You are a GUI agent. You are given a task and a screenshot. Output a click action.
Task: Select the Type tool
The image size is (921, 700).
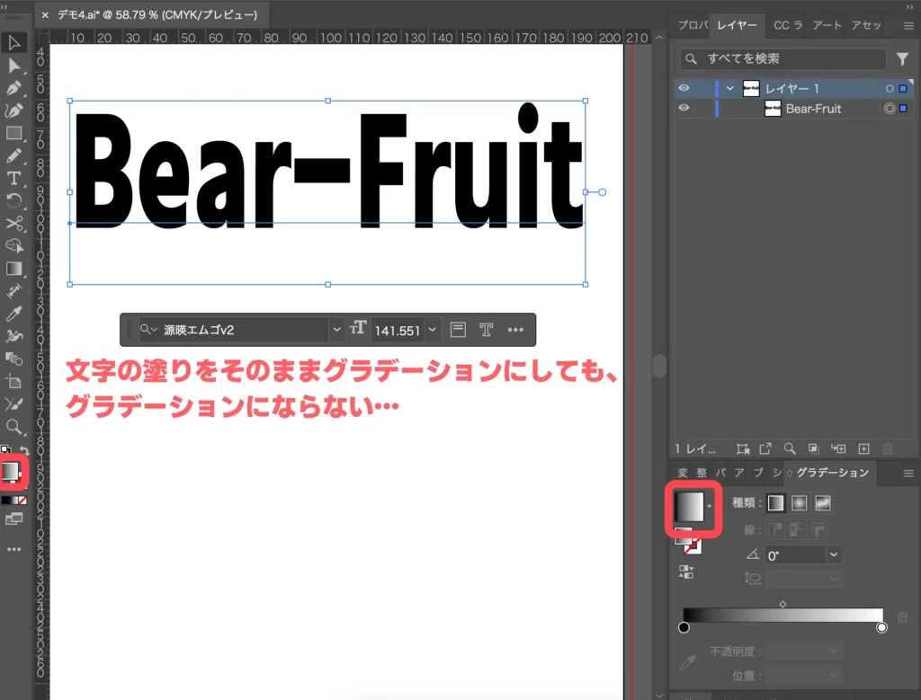click(13, 180)
